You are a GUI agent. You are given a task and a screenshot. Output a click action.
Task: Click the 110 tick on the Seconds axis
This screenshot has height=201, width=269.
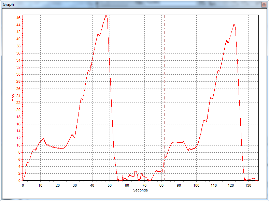click(x=214, y=185)
